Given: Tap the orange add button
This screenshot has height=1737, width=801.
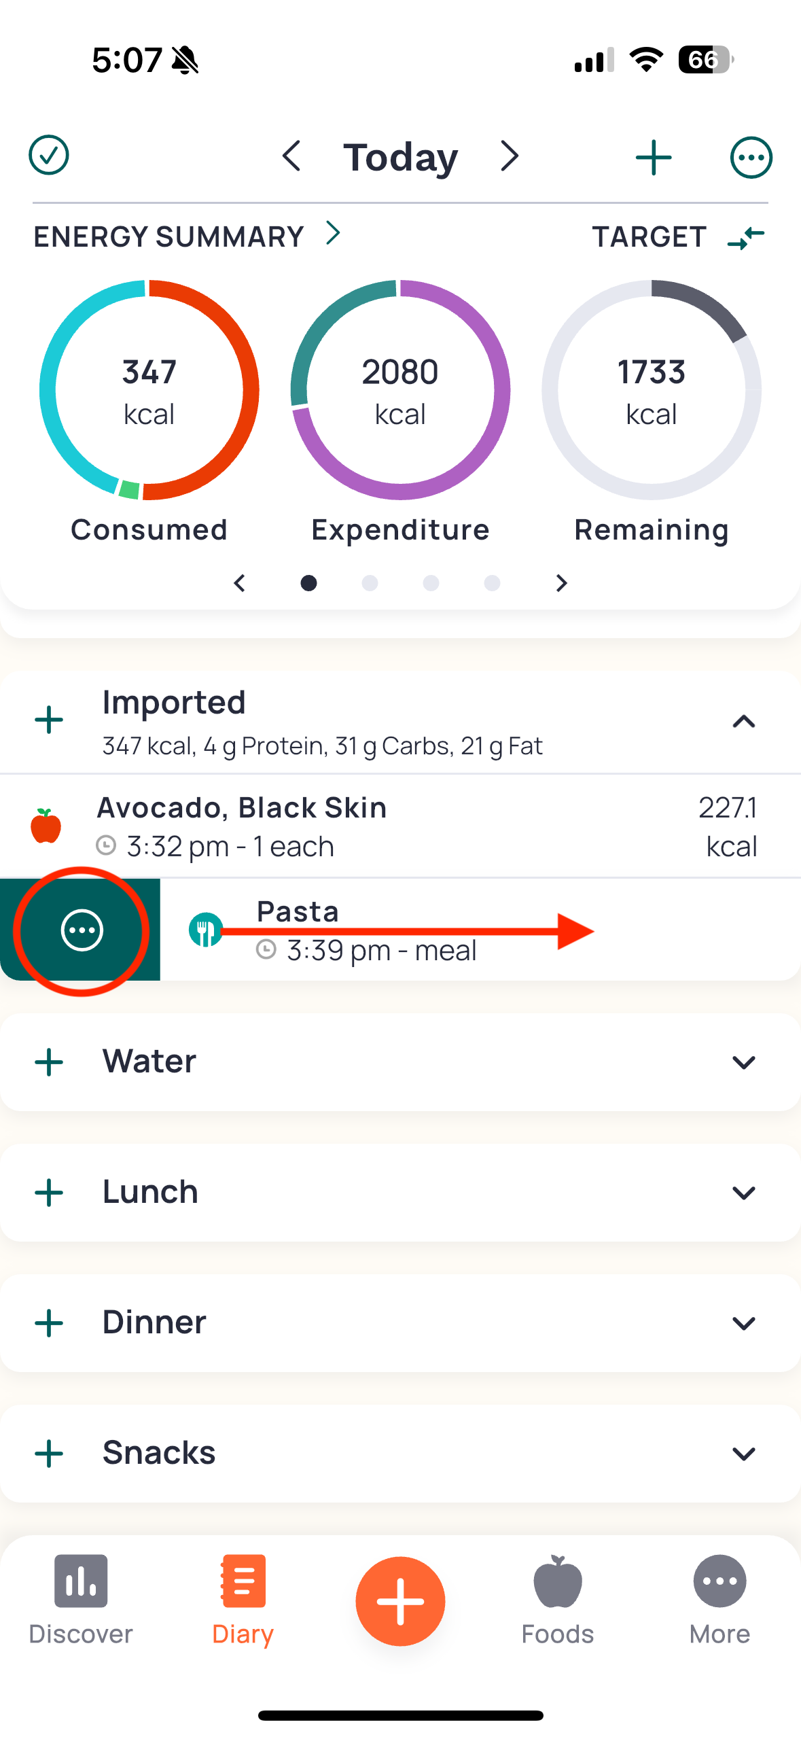Looking at the screenshot, I should (x=400, y=1601).
